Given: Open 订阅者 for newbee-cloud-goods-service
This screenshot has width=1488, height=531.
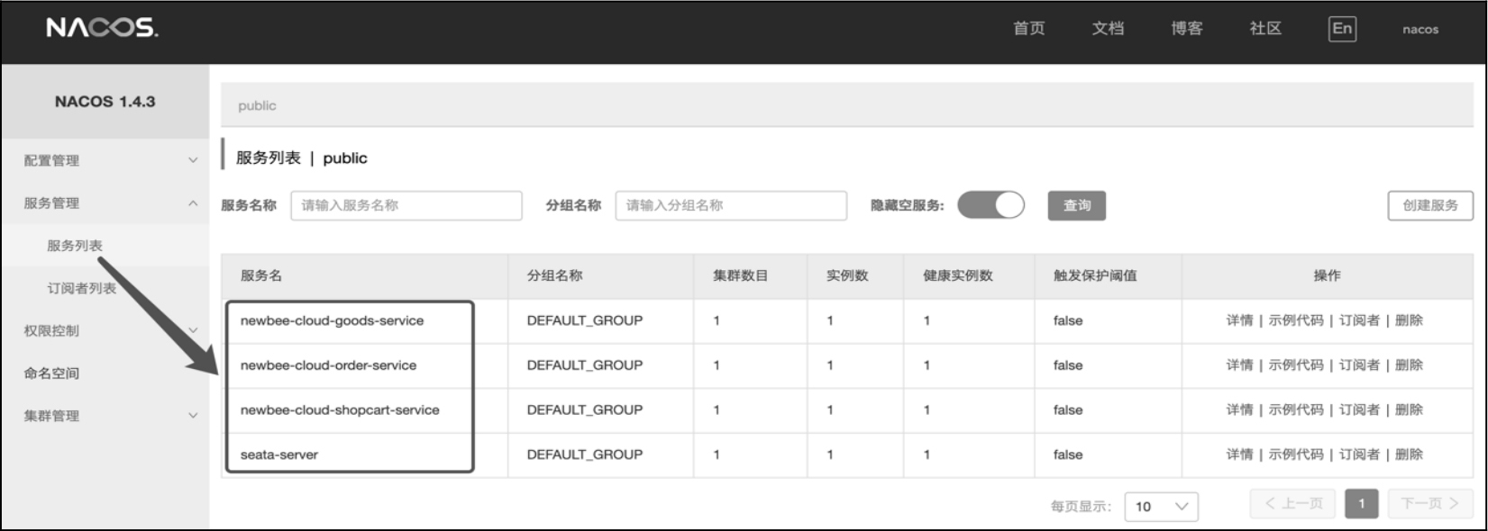Looking at the screenshot, I should tap(1359, 320).
